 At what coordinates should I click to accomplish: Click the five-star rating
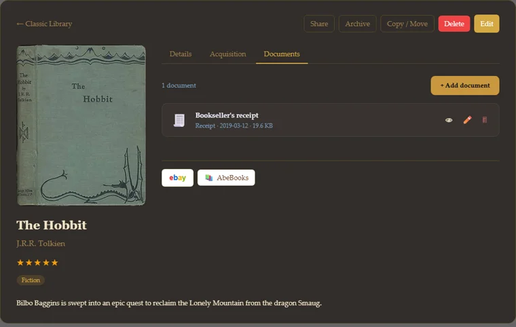37,263
